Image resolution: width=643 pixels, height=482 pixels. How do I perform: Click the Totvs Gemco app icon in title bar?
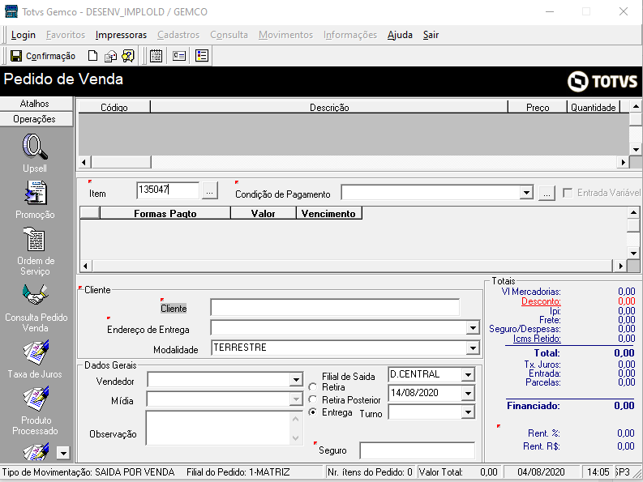(11, 11)
